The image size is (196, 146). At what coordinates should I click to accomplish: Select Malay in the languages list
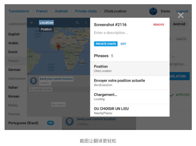13,105
